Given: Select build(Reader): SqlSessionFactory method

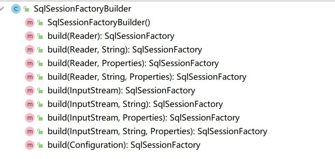Looking at the screenshot, I should tap(111, 36).
